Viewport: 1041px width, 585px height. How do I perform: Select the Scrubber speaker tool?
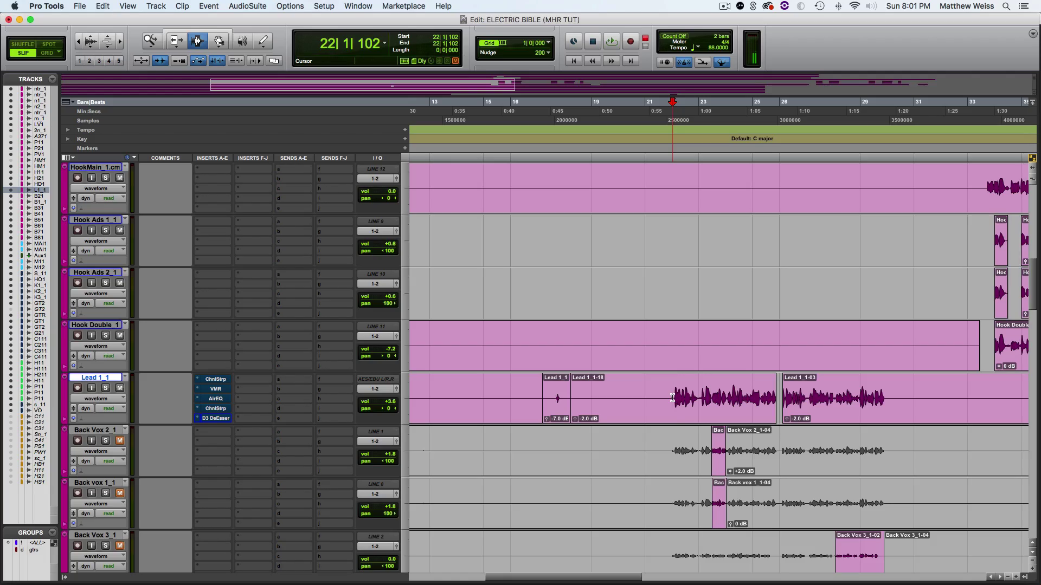point(242,41)
